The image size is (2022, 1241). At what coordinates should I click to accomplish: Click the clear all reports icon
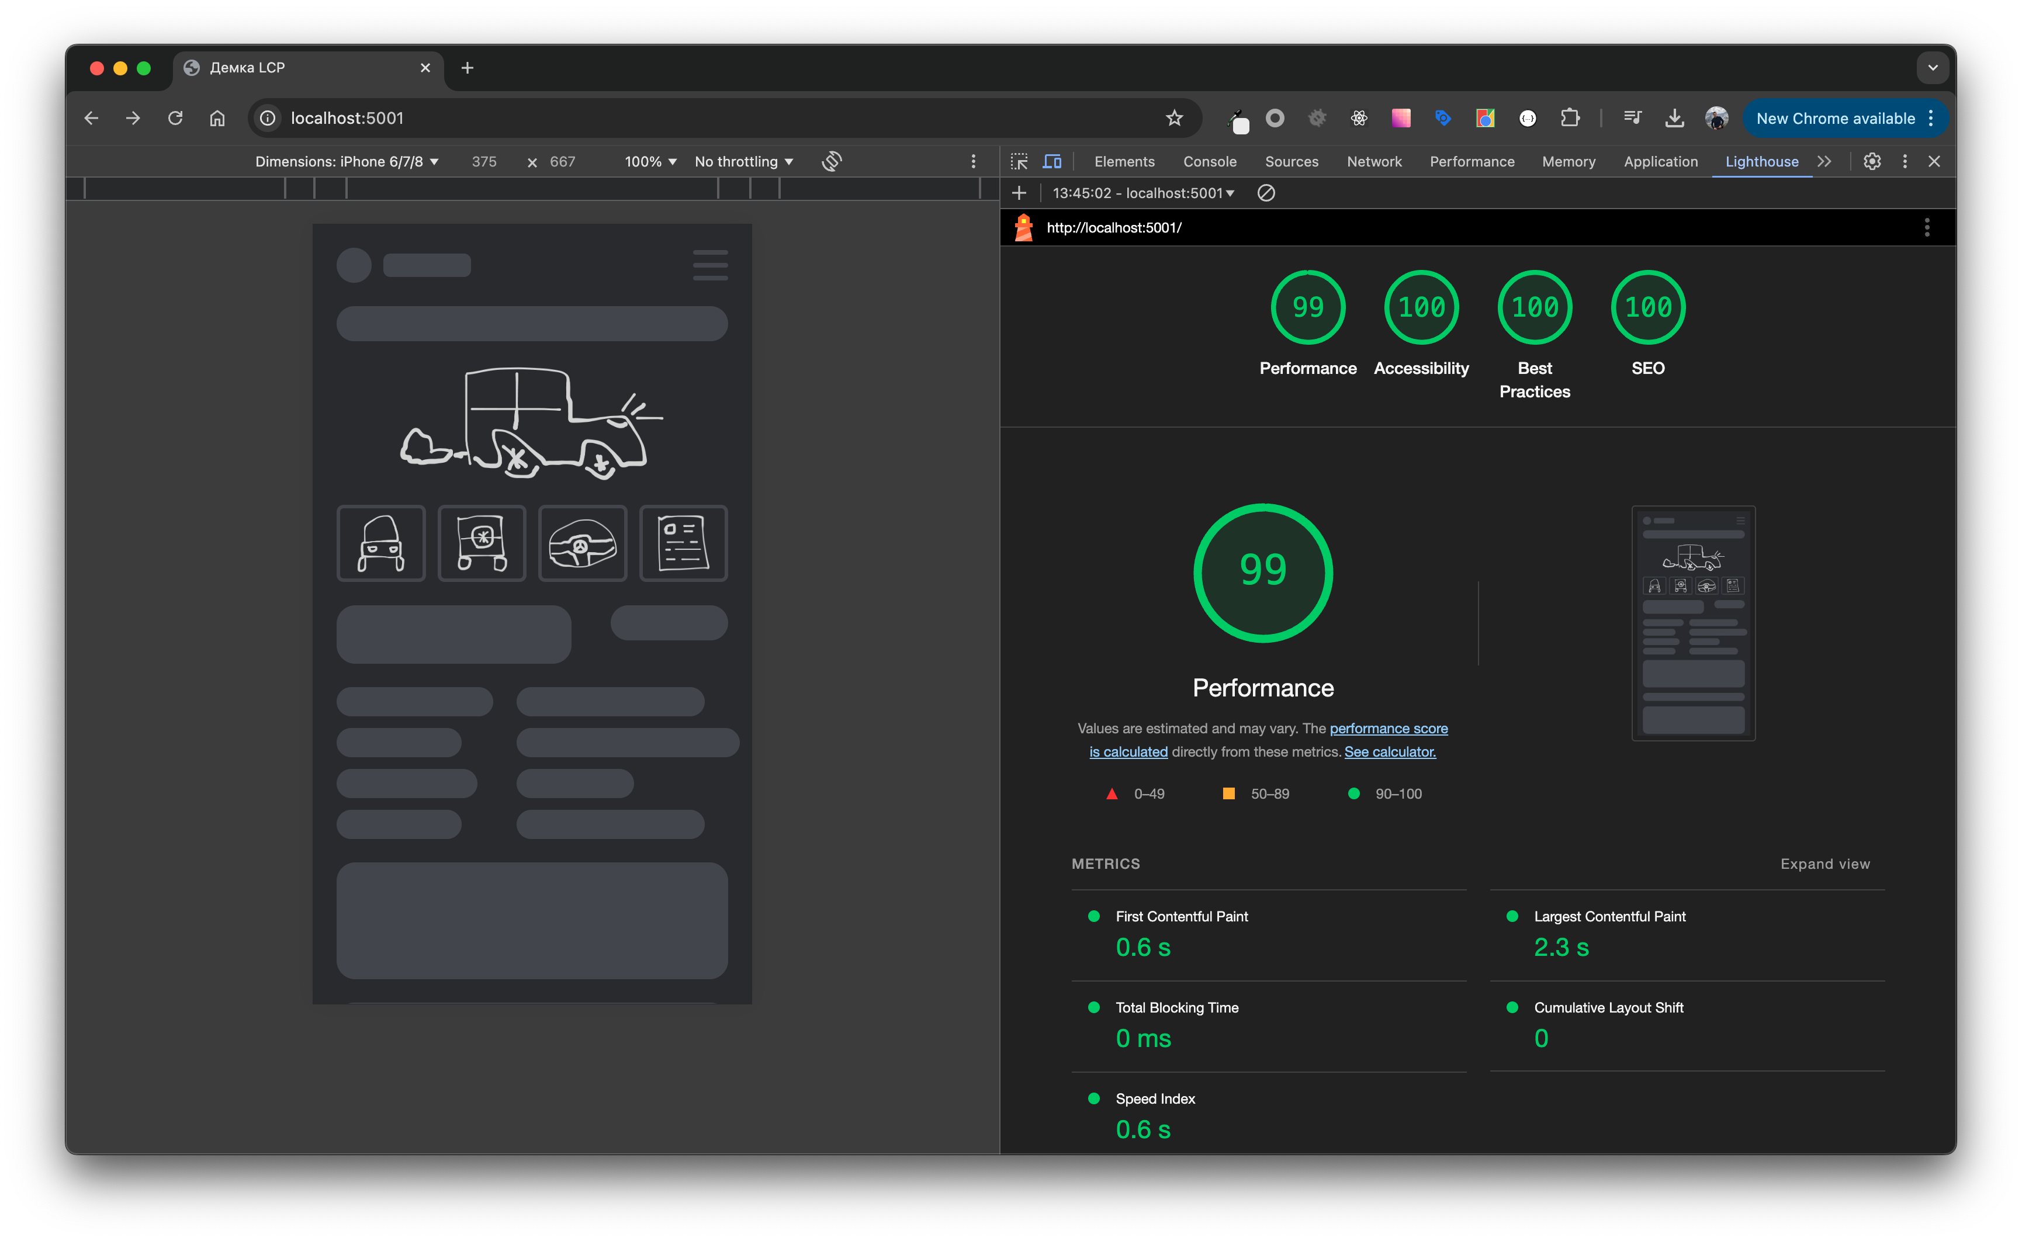[1266, 193]
